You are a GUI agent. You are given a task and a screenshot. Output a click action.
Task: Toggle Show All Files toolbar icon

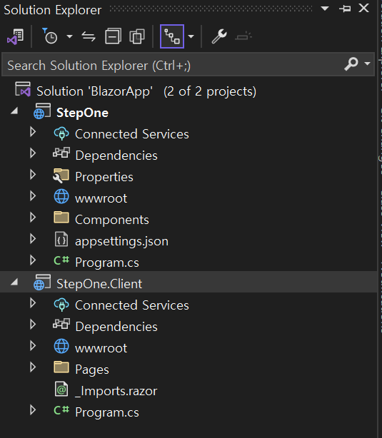pos(137,36)
